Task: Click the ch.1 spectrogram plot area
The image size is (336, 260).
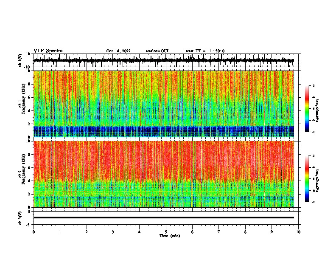Action: click(x=164, y=104)
